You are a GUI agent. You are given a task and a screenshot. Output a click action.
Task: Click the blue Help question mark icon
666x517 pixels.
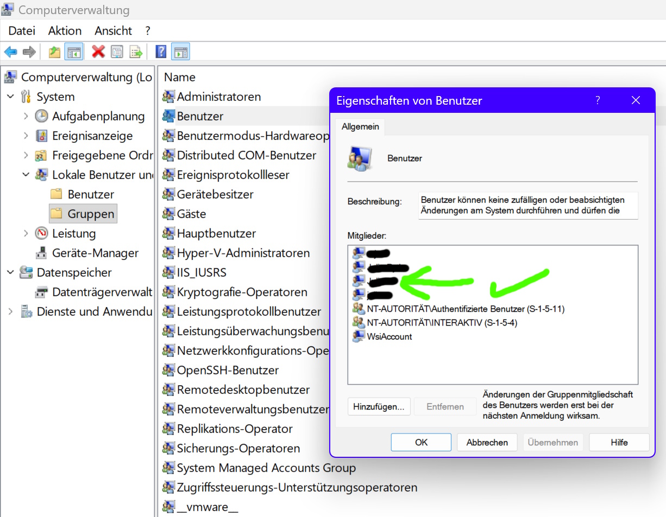click(161, 52)
